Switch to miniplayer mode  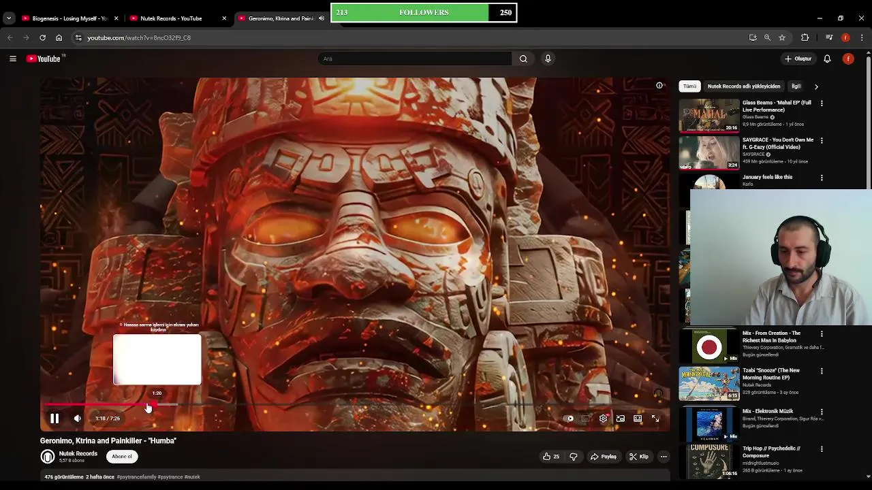coord(621,419)
